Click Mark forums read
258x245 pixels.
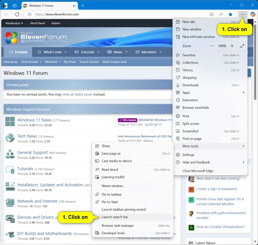point(115,62)
